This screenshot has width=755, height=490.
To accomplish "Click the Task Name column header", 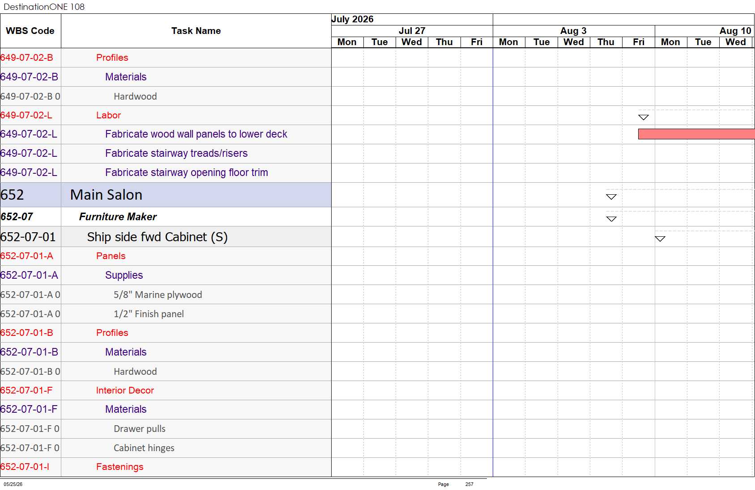I will [196, 31].
